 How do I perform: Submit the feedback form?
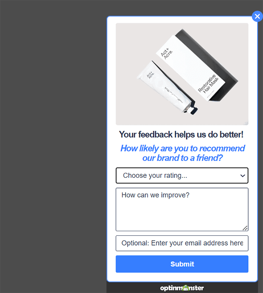pyautogui.click(x=182, y=264)
